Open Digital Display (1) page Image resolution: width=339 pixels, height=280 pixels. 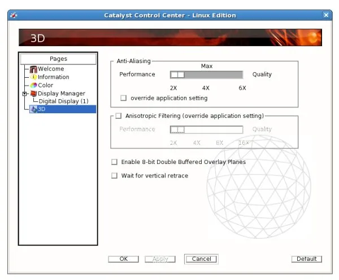(63, 101)
